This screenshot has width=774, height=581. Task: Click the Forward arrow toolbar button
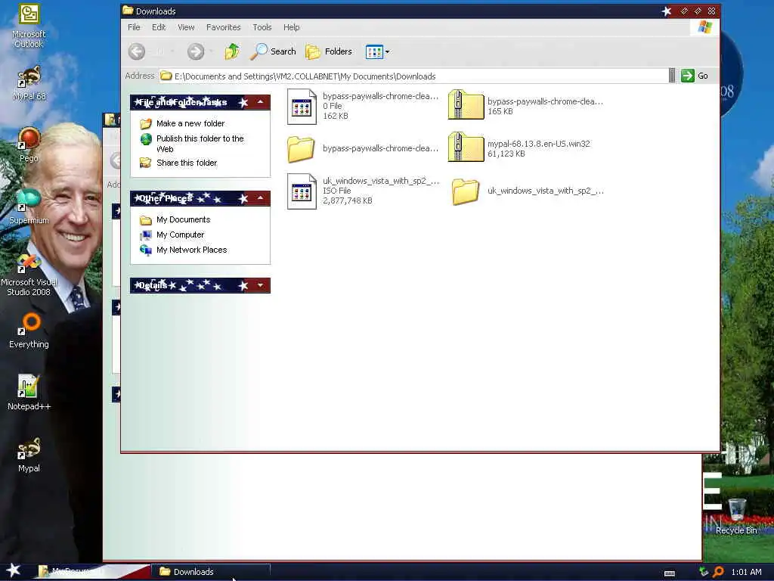(196, 51)
